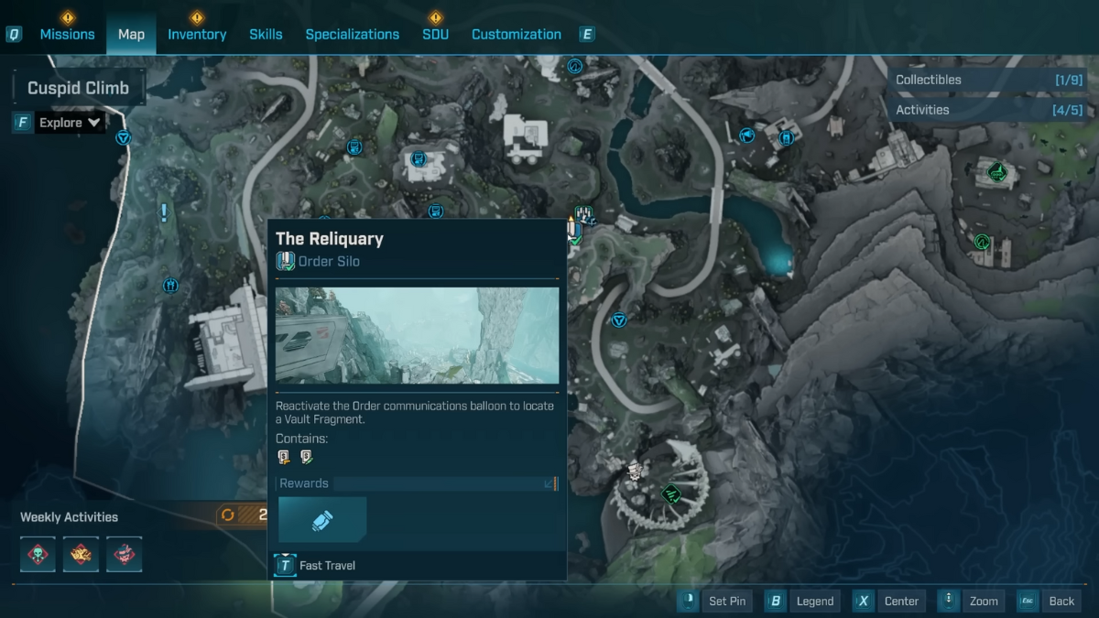Screen dimensions: 1099x618
Task: Click the refresh icon next to Weekly Activities
Action: [x=227, y=515]
